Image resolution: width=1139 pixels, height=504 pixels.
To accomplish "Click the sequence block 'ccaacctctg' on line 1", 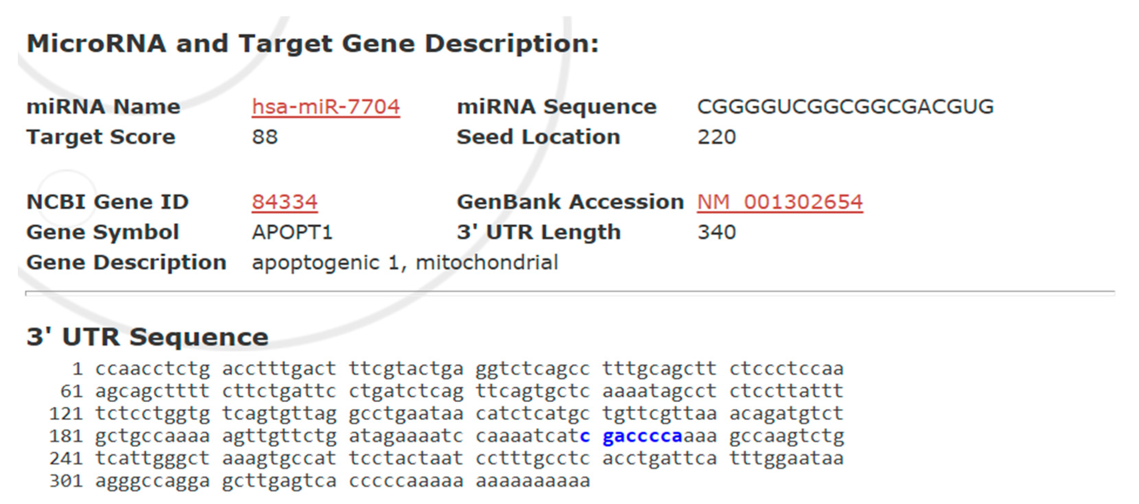I will (x=153, y=369).
